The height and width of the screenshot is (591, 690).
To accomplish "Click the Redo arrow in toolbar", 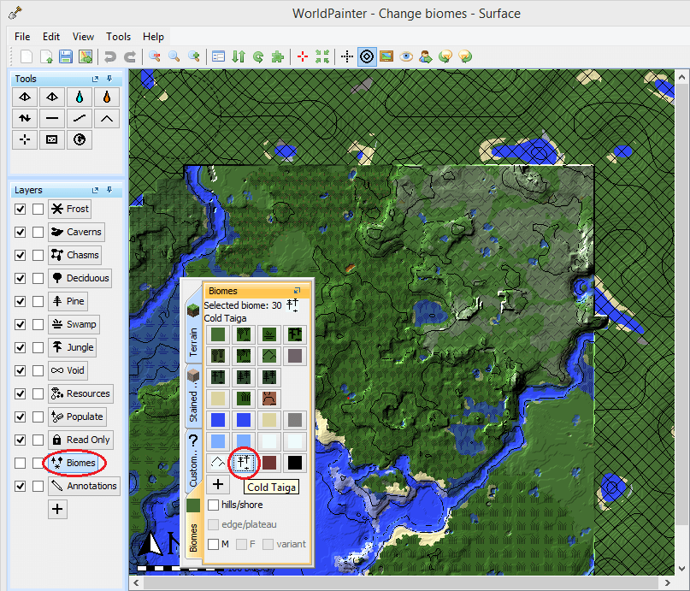I will [x=130, y=56].
